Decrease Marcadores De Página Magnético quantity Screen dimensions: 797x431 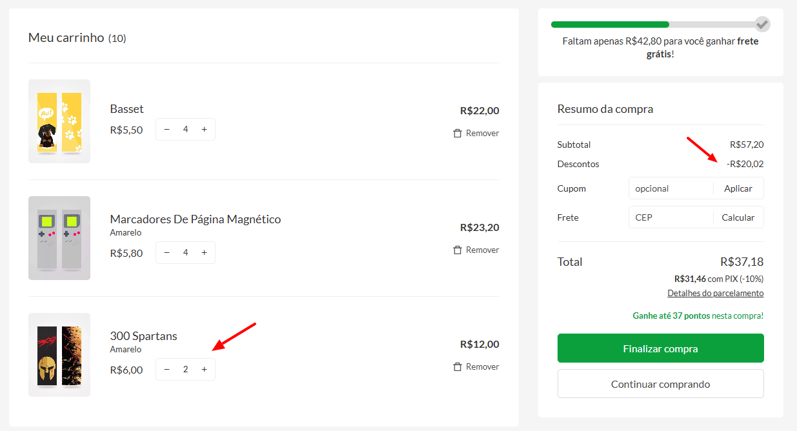coord(167,253)
